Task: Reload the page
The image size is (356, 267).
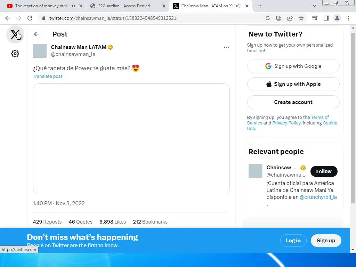Action: point(30,18)
